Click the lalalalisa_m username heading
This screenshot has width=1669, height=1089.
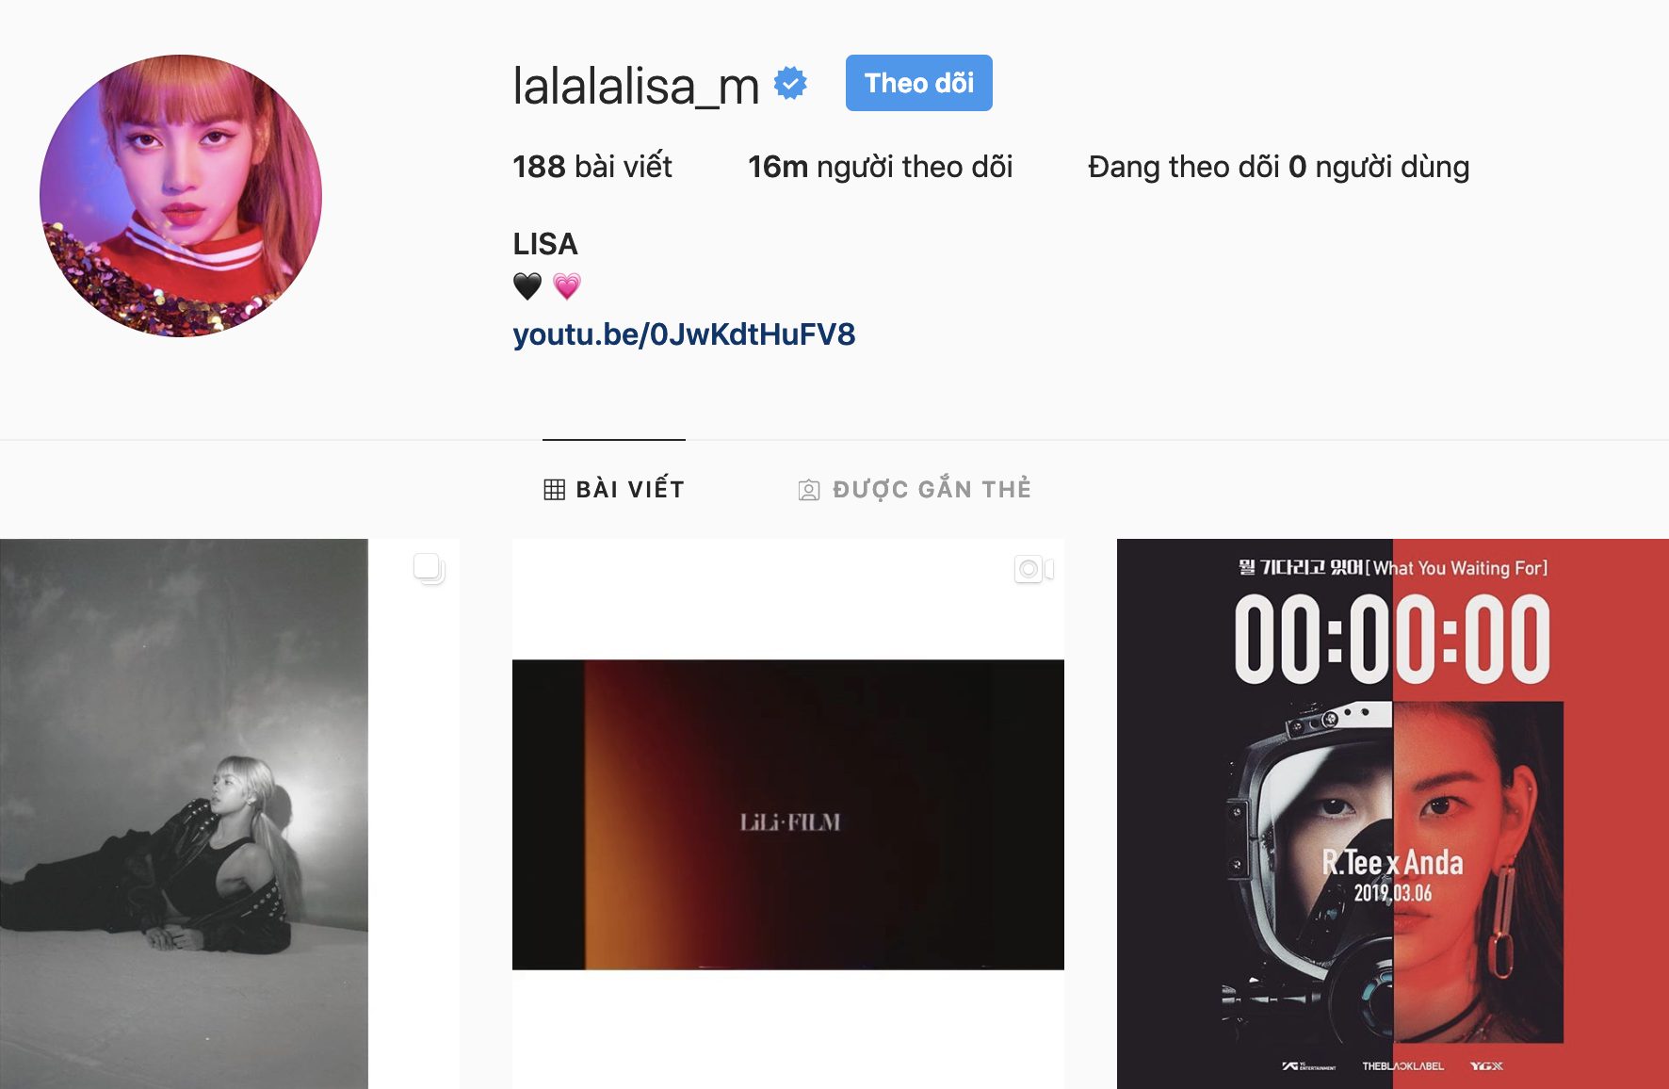click(x=637, y=86)
